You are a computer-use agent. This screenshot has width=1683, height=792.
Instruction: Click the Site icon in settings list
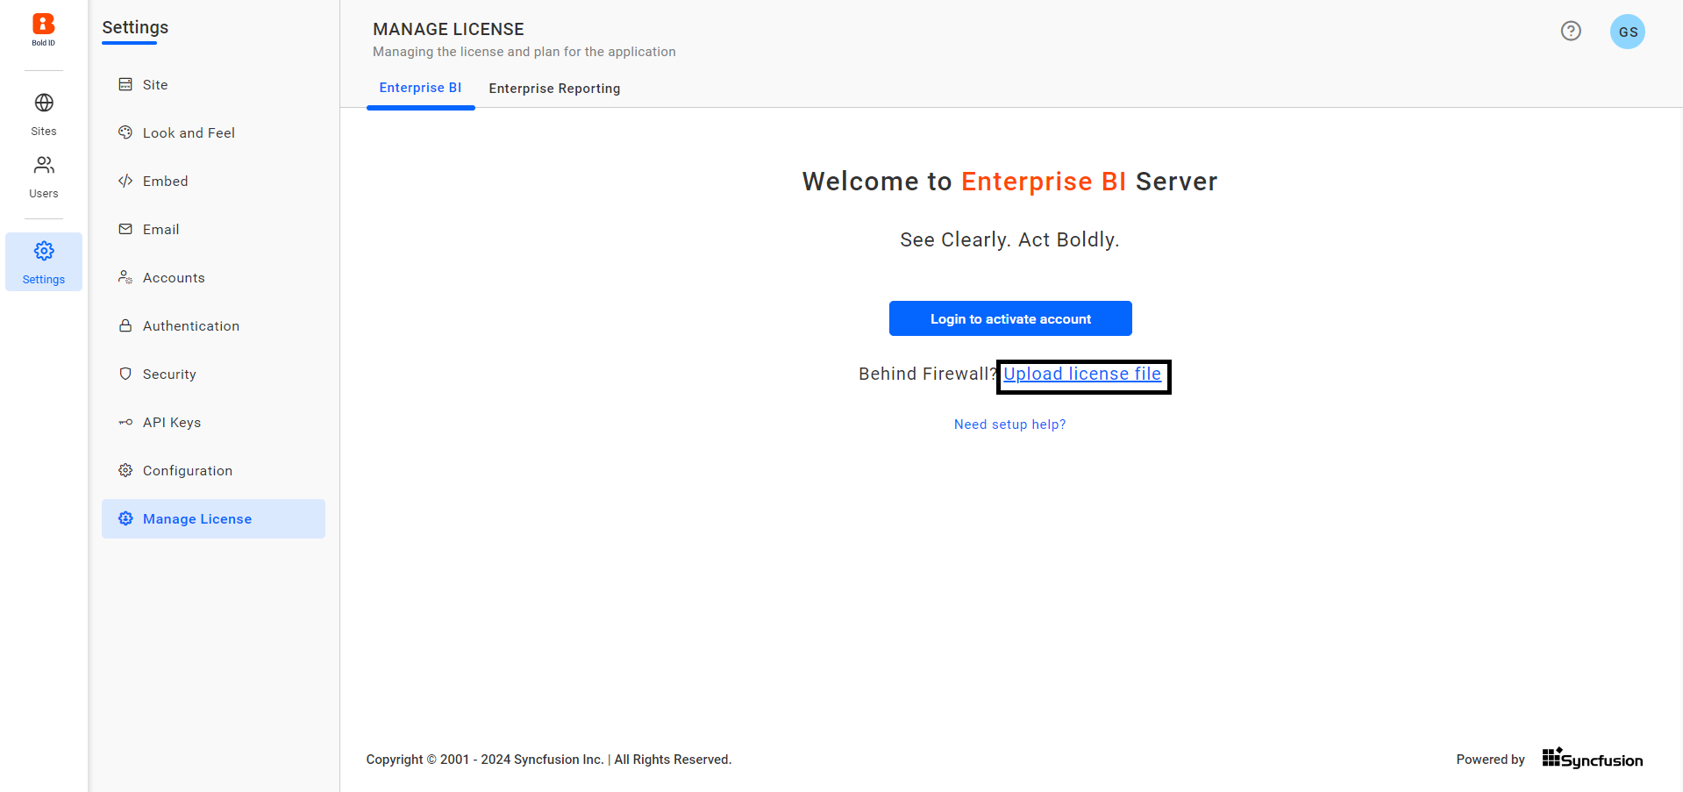[126, 83]
